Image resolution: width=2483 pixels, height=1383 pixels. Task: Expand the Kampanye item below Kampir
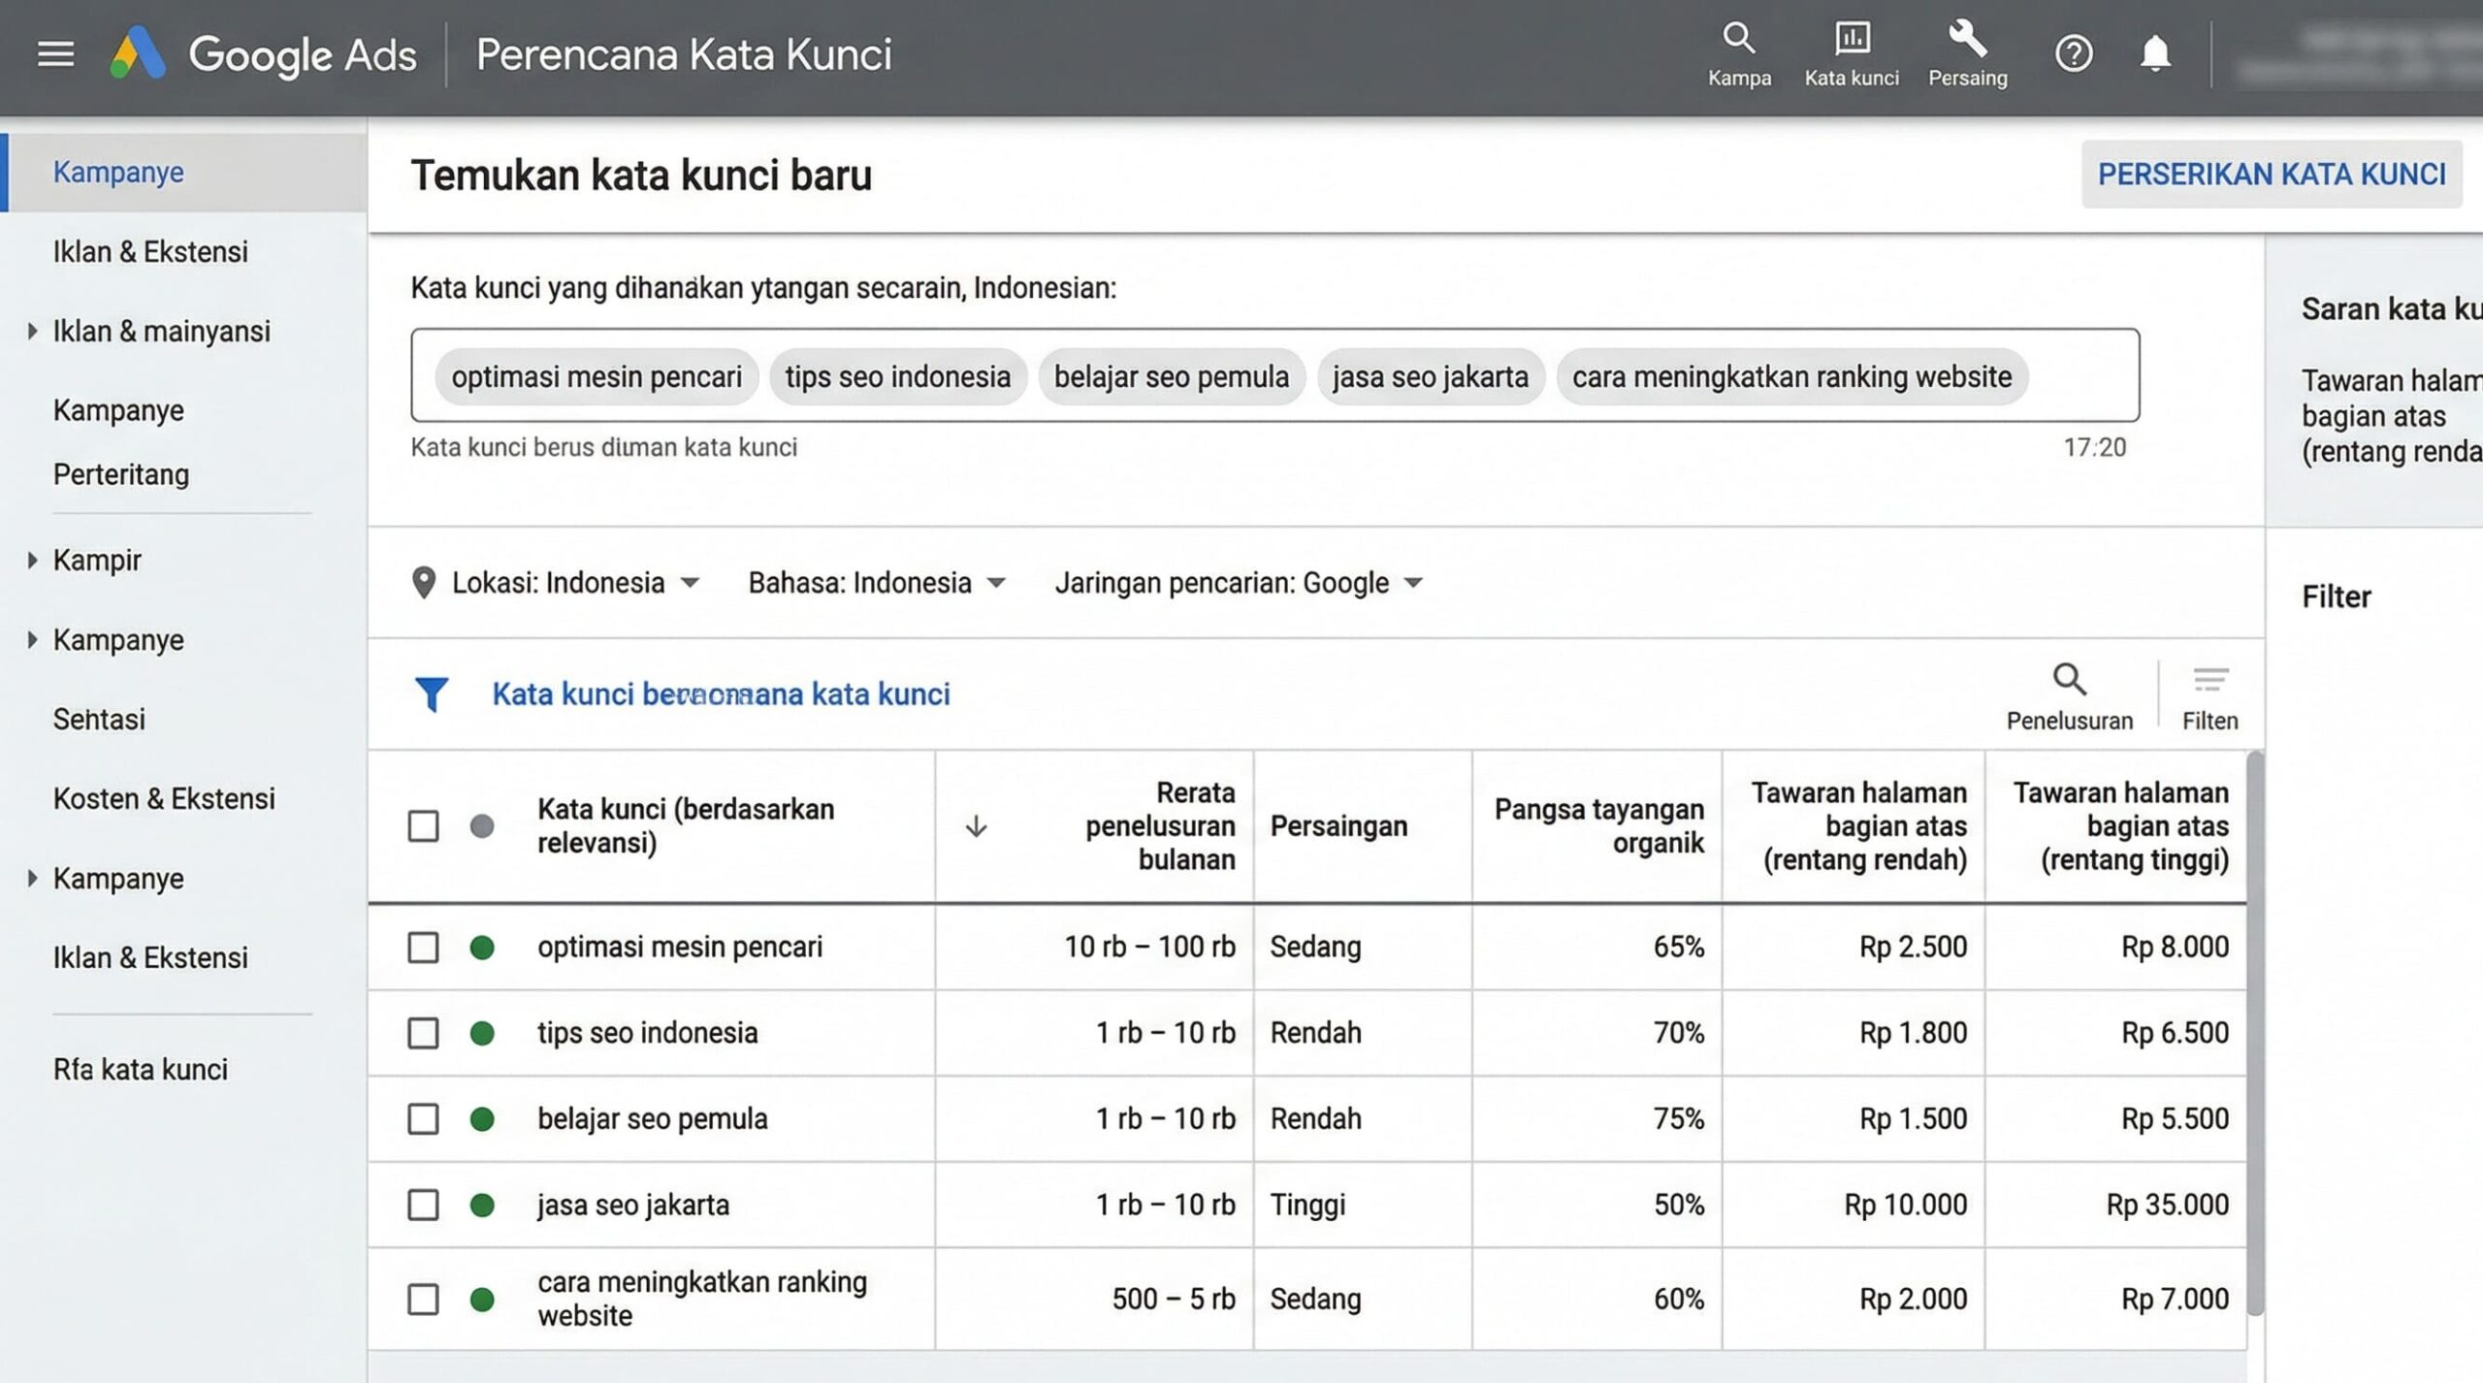pyautogui.click(x=32, y=639)
